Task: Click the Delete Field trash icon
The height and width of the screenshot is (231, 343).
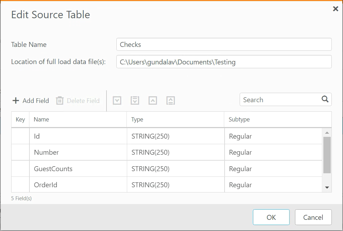Action: 60,101
